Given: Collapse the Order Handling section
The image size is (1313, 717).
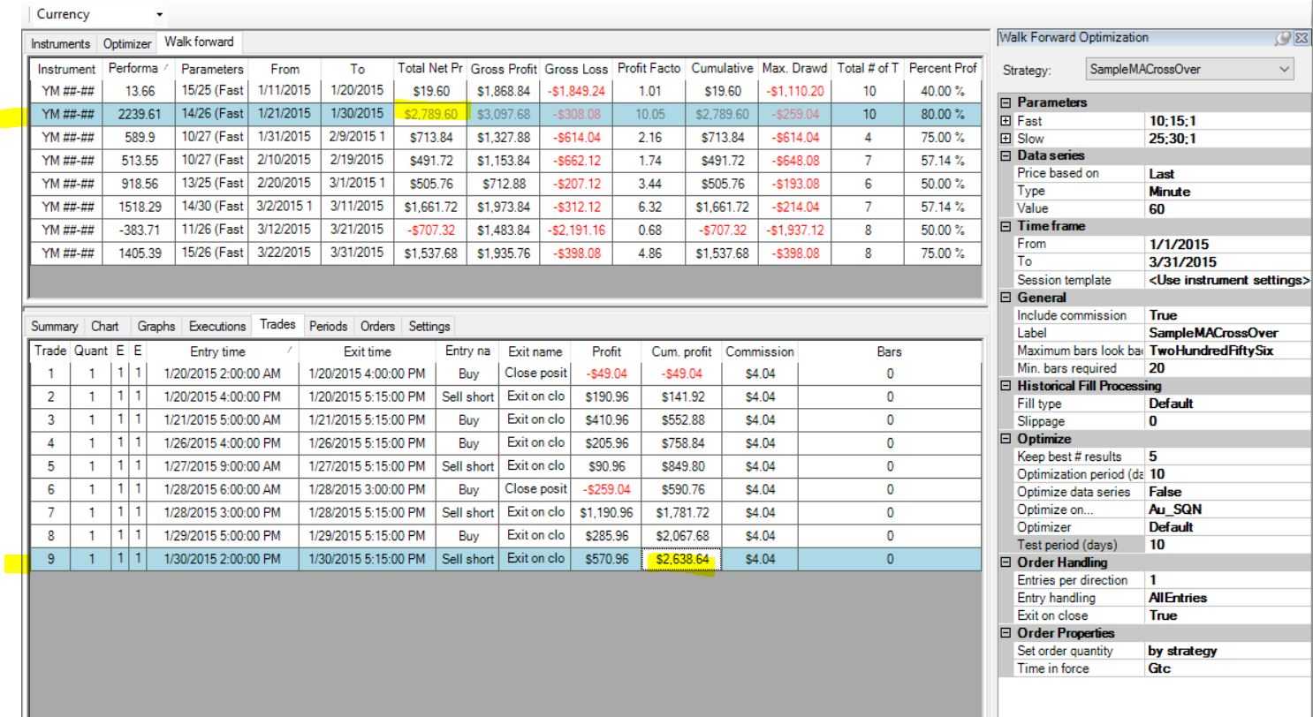Looking at the screenshot, I should click(x=1006, y=562).
